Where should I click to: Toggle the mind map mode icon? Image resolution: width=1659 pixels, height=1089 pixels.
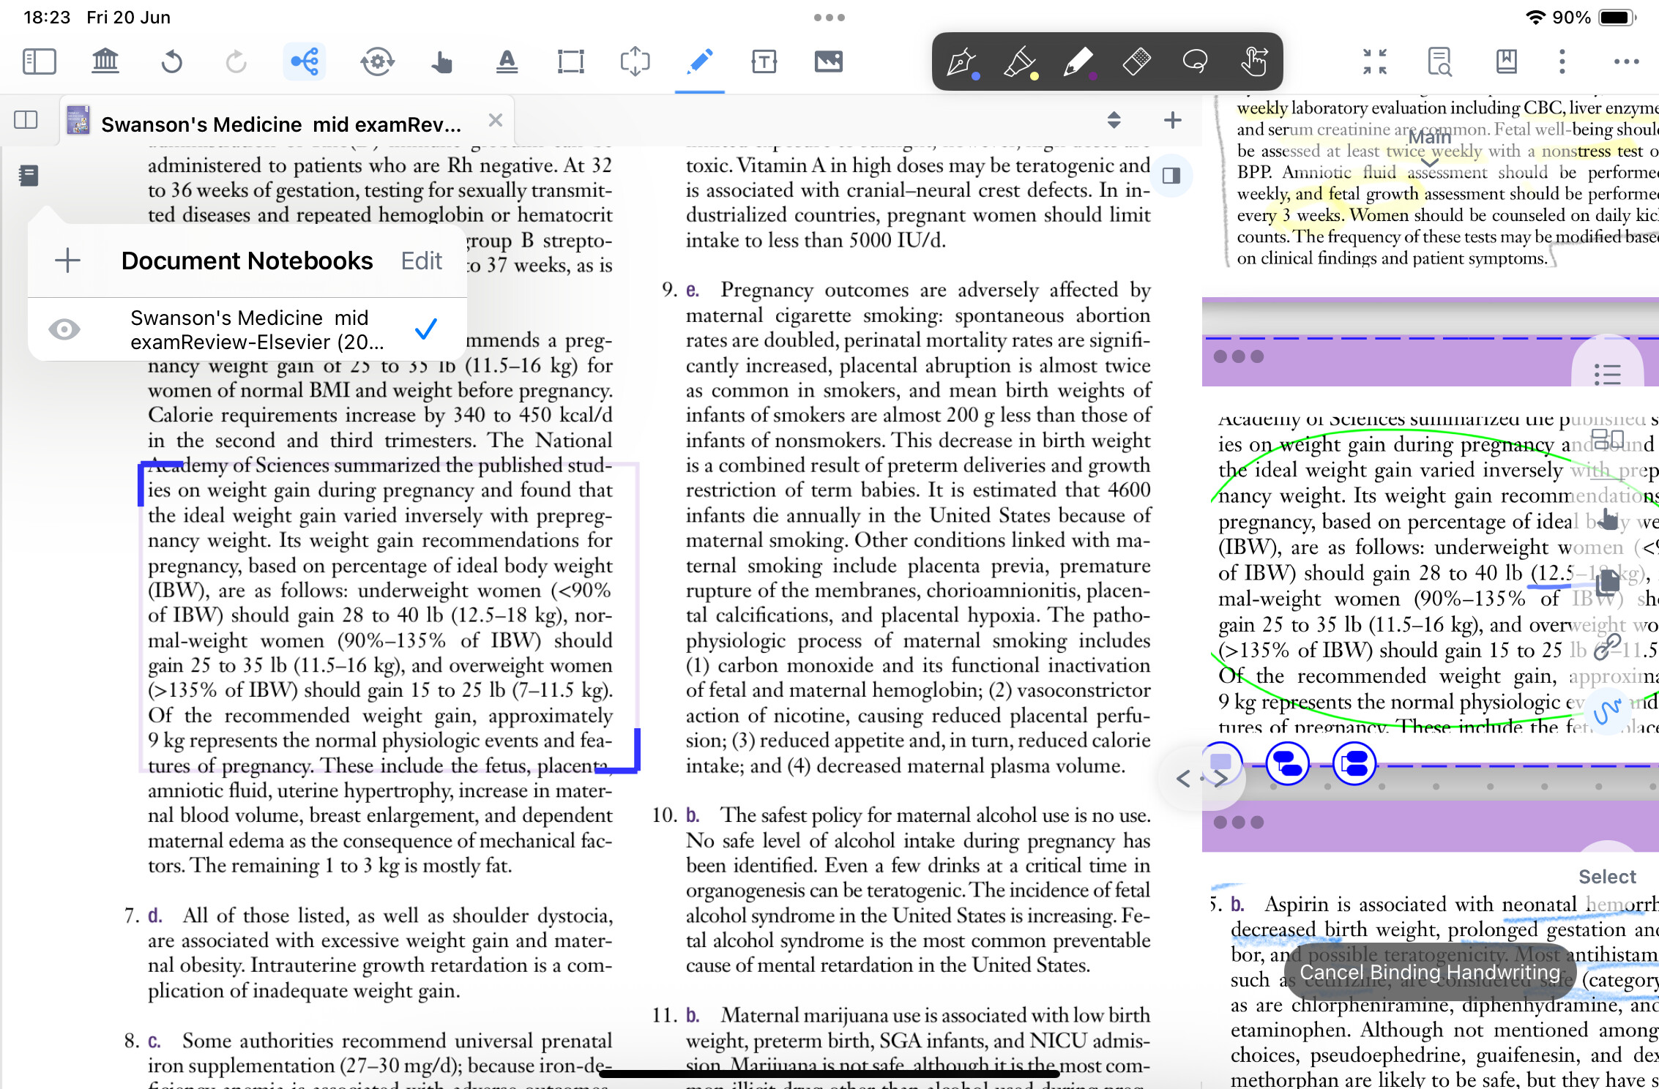coord(305,61)
